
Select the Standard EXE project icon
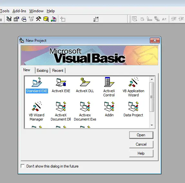pyautogui.click(x=37, y=82)
